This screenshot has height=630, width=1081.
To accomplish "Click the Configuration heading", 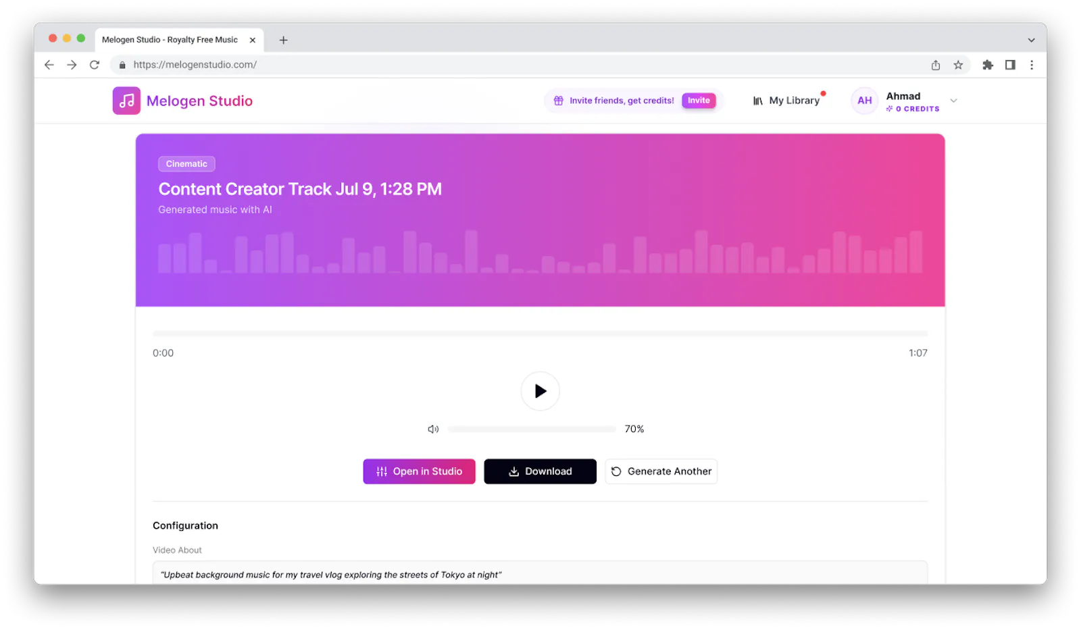I will [x=185, y=525].
